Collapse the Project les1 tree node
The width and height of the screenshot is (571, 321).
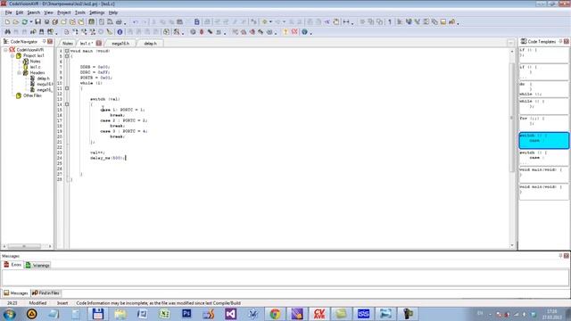point(12,55)
